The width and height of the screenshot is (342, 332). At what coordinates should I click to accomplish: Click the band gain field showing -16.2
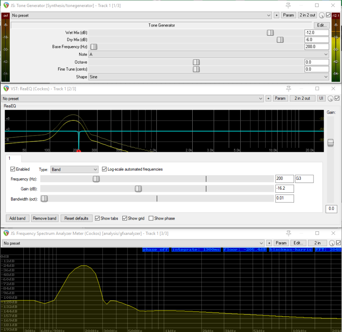285,188
